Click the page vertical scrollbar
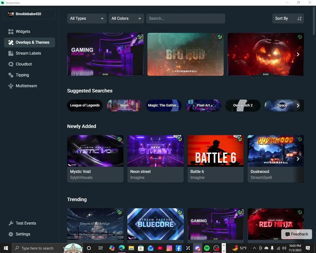Image resolution: width=316 pixels, height=253 pixels. pos(314,21)
